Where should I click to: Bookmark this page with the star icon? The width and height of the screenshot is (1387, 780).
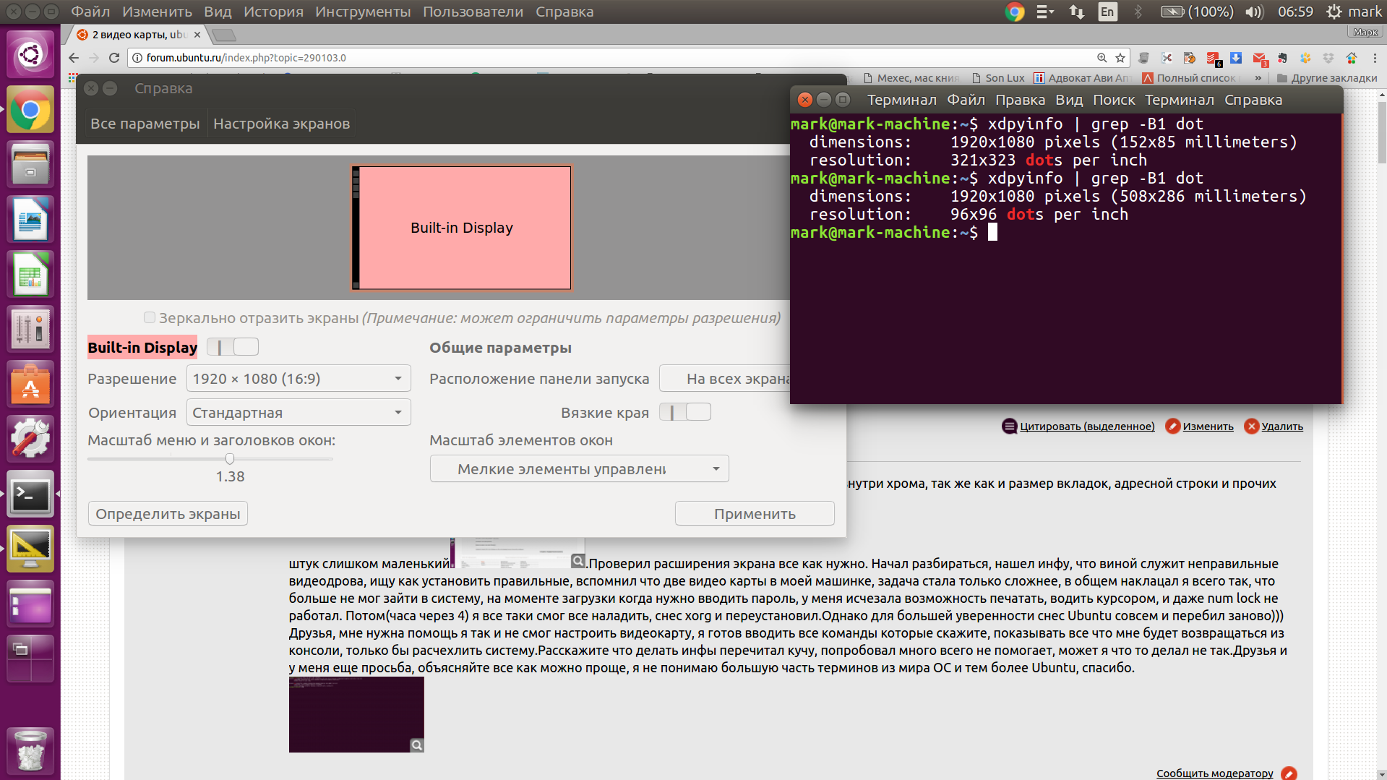tap(1120, 58)
